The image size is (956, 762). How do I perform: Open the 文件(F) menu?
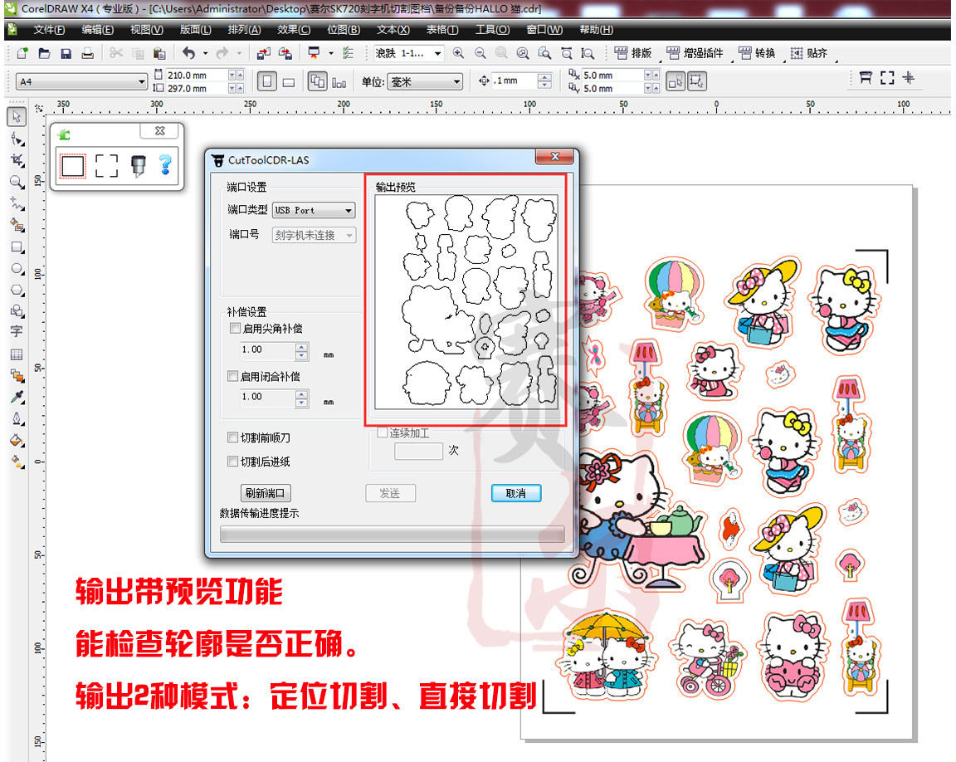pyautogui.click(x=49, y=30)
